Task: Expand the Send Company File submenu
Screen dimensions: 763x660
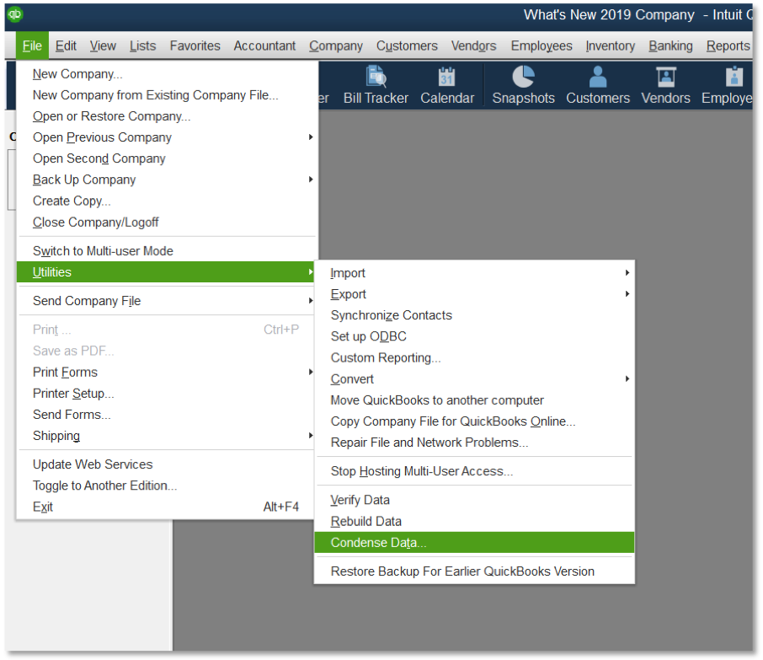Action: coord(167,301)
